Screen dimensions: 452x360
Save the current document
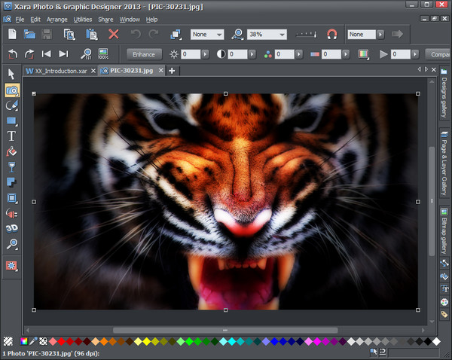tap(47, 35)
